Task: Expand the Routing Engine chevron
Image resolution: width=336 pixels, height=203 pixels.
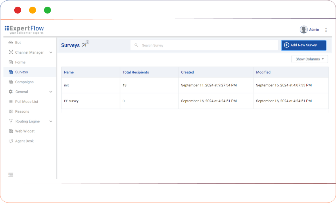Action: click(x=51, y=122)
